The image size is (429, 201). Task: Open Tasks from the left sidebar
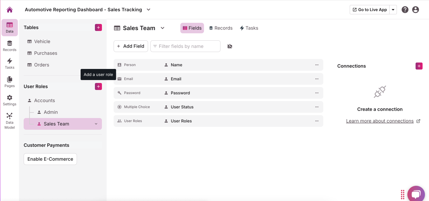click(x=10, y=63)
